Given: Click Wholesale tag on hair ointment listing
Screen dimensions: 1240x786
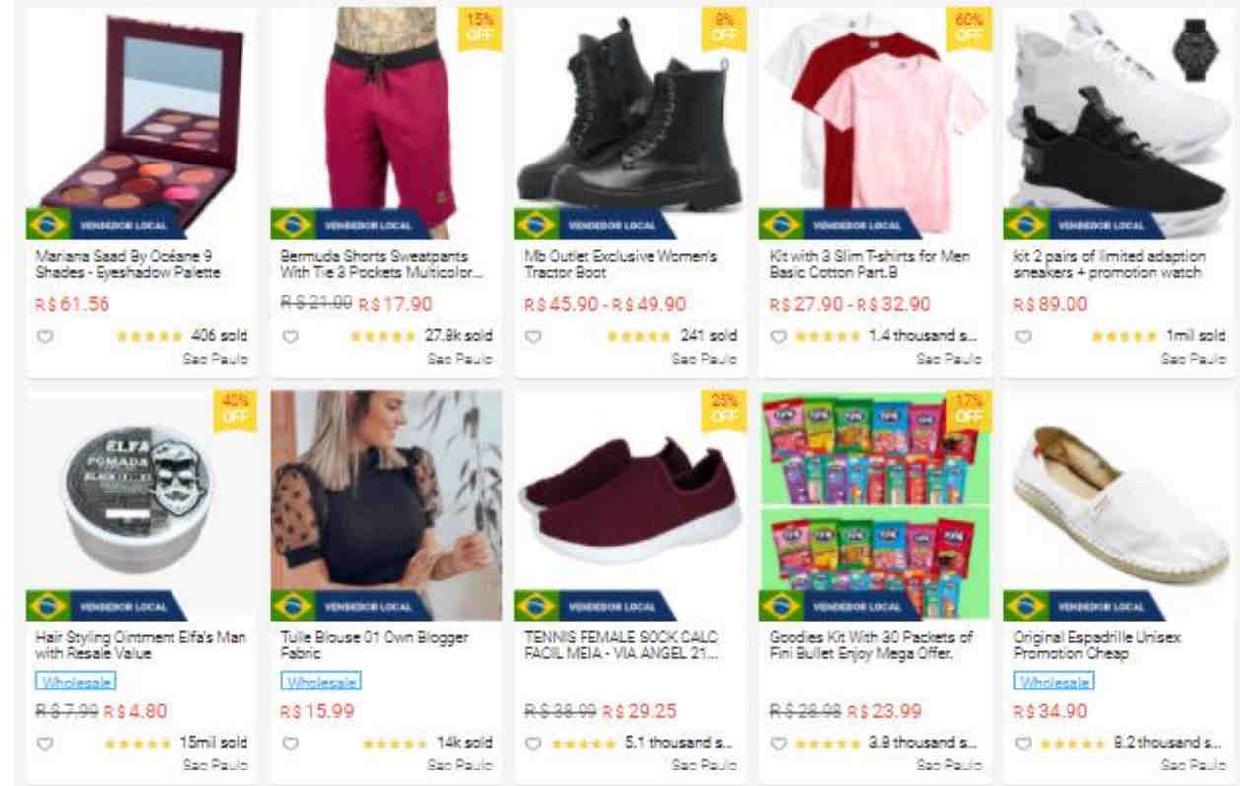Looking at the screenshot, I should [x=76, y=682].
